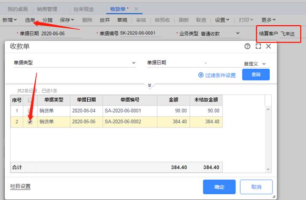Toggle the select-all checkbox in table header
The height and width of the screenshot is (200, 306).
coord(31,100)
